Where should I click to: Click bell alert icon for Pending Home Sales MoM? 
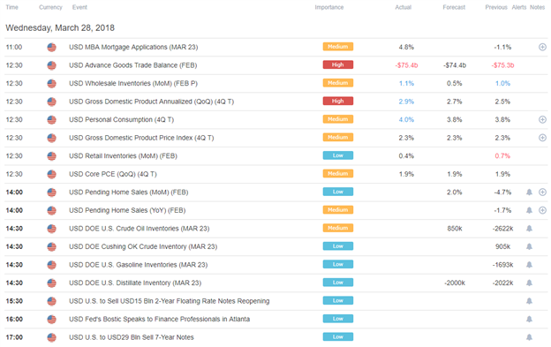(529, 192)
